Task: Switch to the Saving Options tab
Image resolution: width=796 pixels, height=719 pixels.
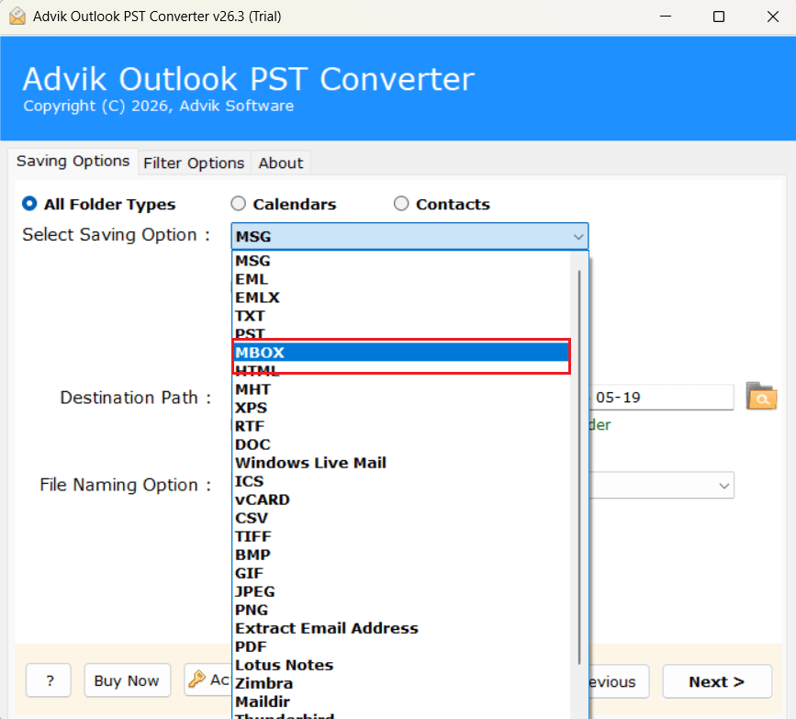Action: point(73,162)
